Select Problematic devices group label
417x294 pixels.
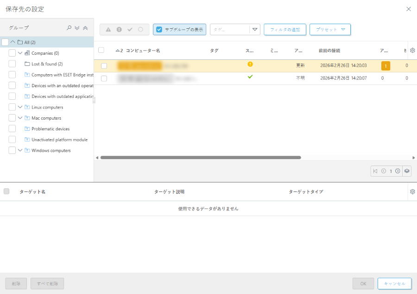click(51, 129)
